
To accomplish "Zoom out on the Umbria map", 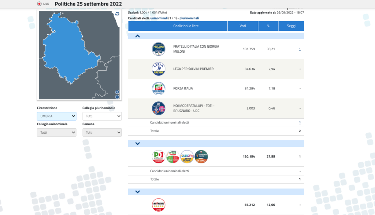I will tap(117, 97).
